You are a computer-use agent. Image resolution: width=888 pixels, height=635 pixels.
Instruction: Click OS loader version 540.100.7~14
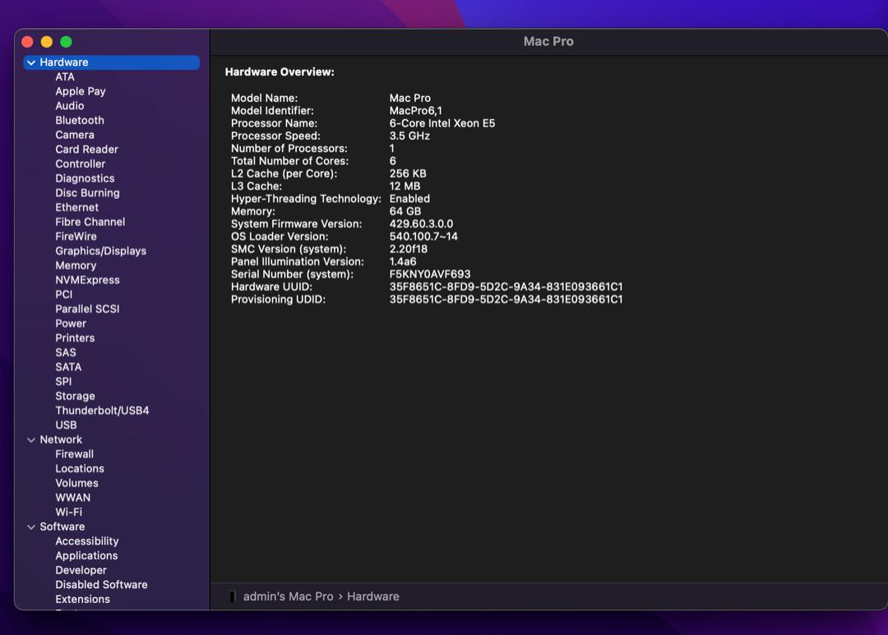423,237
